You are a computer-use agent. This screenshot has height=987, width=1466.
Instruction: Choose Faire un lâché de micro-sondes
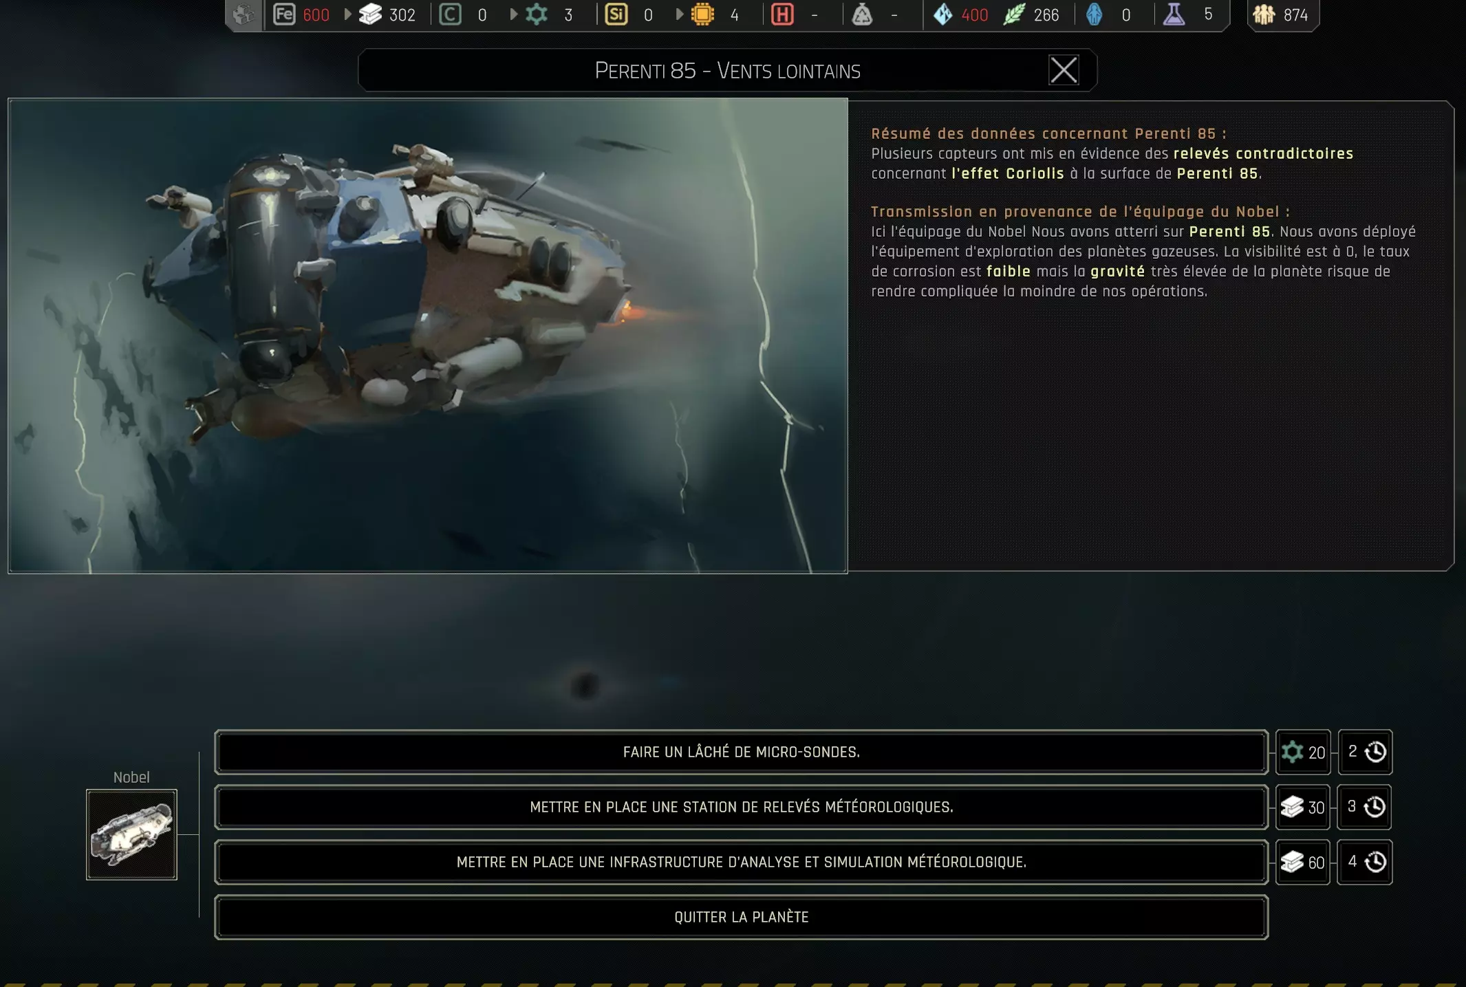[x=741, y=752]
